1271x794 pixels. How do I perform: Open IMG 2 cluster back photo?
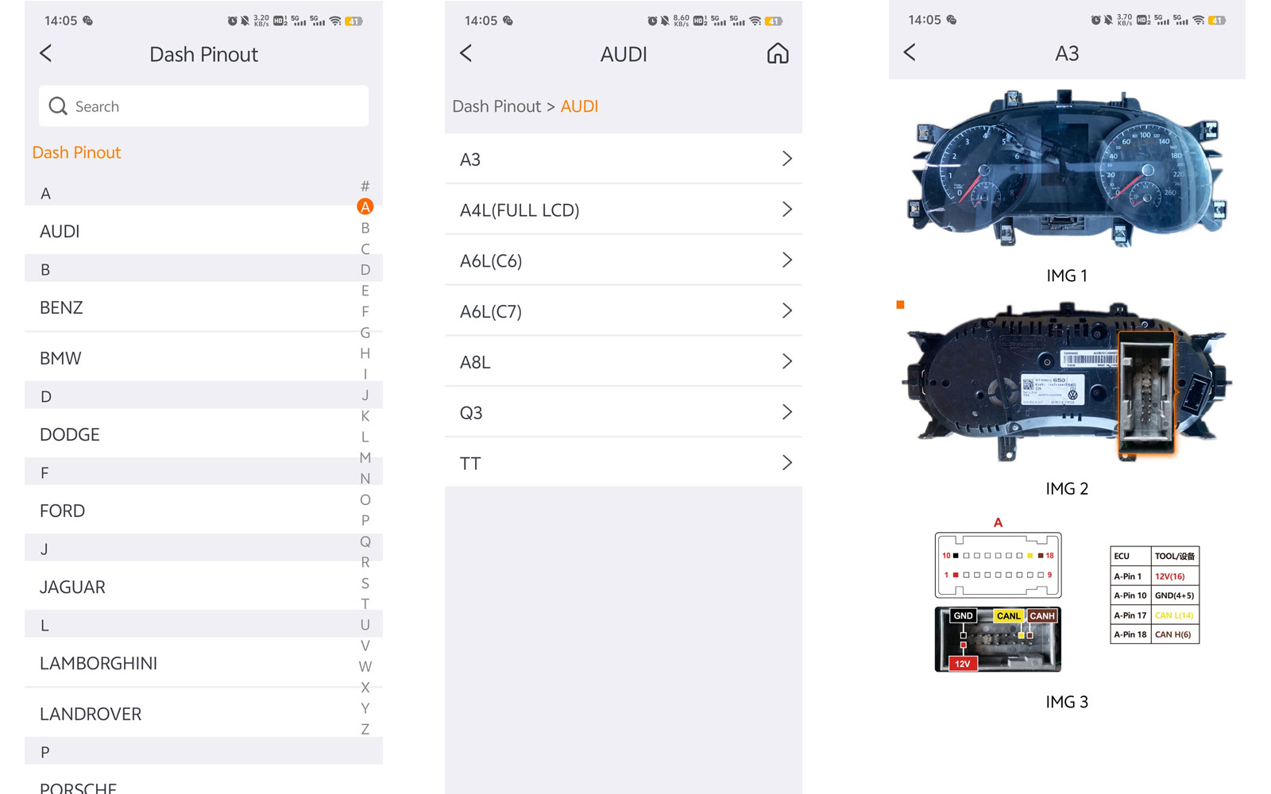click(1066, 383)
